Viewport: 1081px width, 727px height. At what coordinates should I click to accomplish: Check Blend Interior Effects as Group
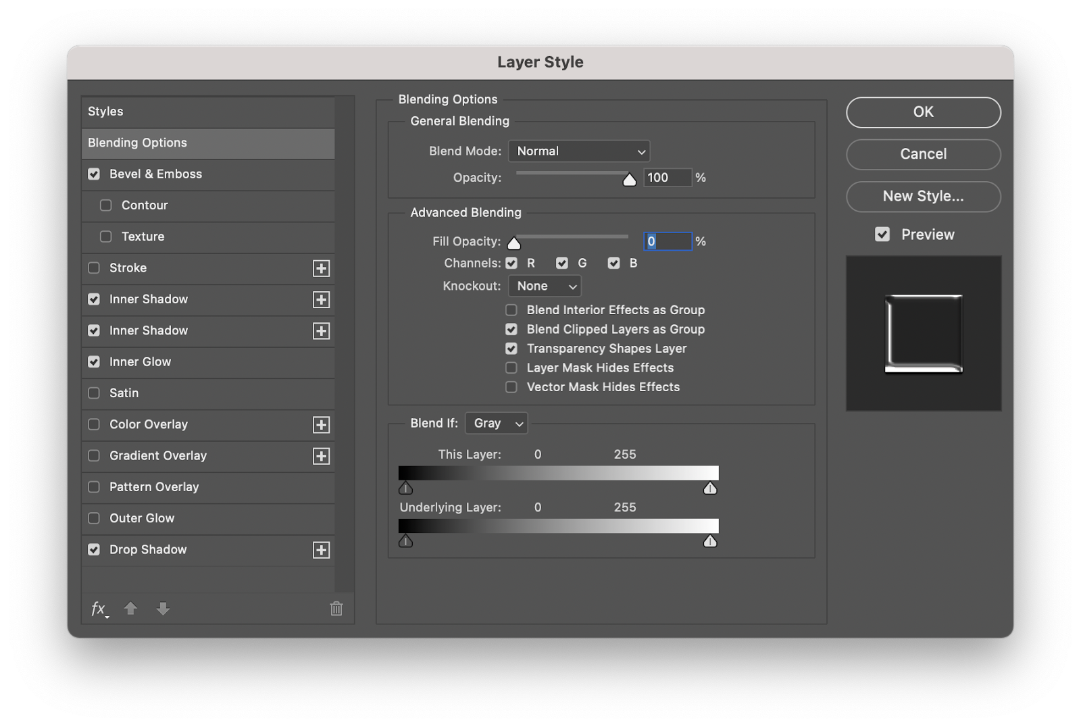coord(511,310)
